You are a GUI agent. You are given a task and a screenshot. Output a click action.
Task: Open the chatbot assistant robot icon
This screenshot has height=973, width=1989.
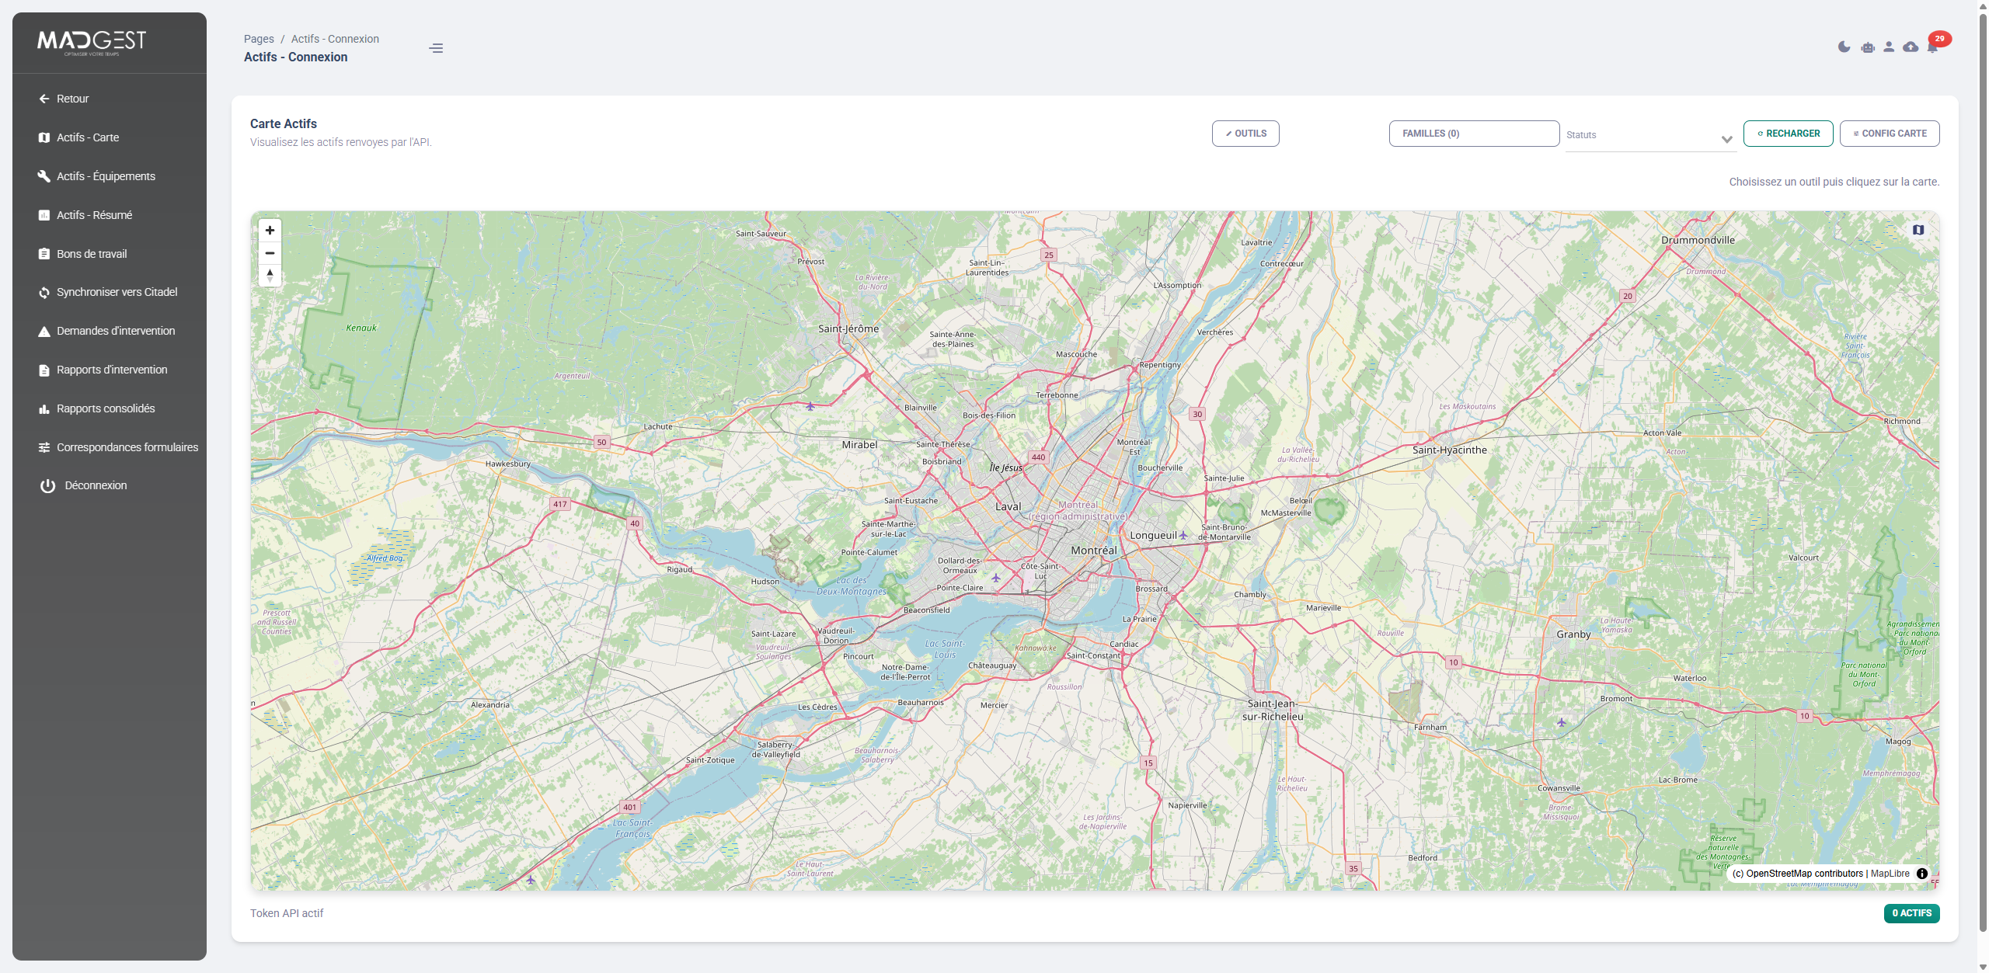click(x=1867, y=47)
